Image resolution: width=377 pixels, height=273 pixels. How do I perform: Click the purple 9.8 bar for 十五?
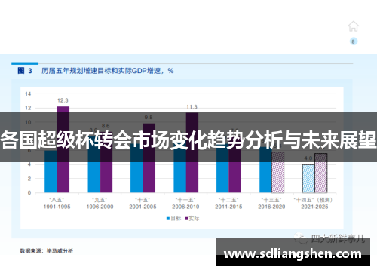point(149,158)
